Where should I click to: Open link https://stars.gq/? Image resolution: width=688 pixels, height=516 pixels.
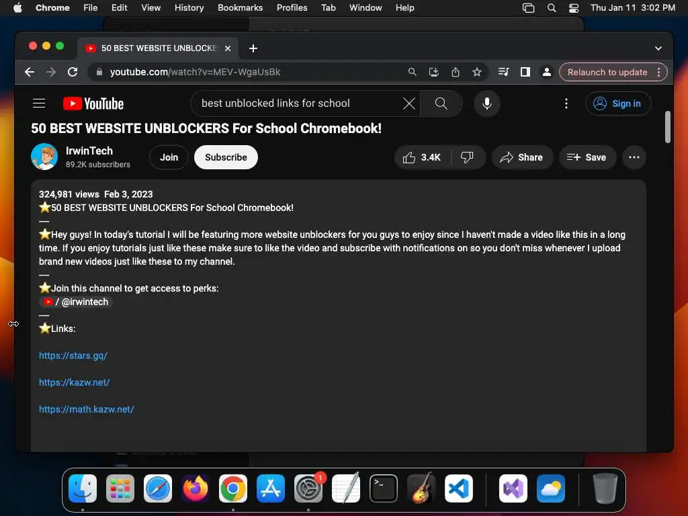tap(73, 355)
